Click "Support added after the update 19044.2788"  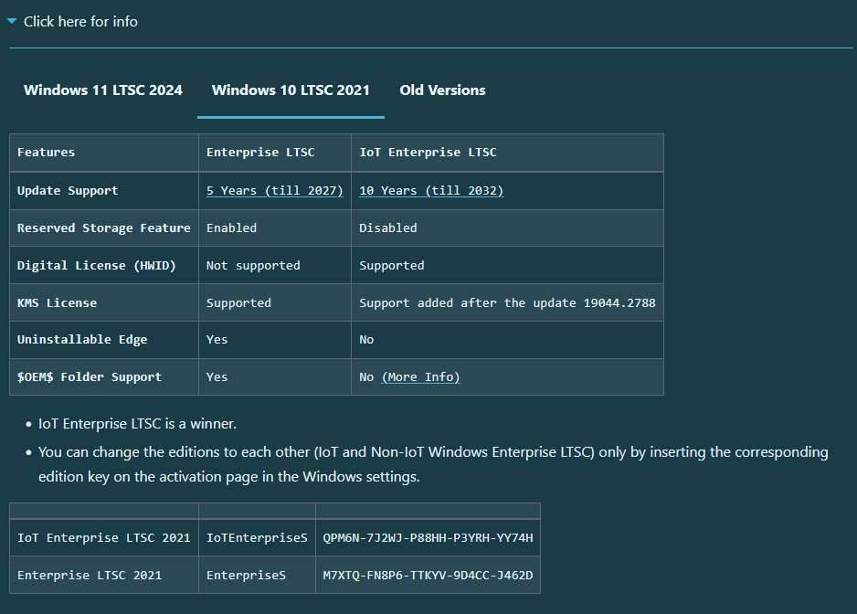(x=507, y=303)
